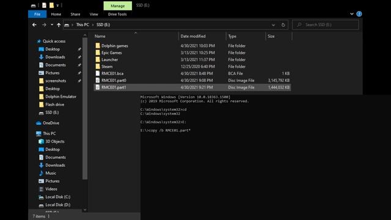Open Dolphin Emulator folder in sidebar
Screen dimensions: 391x220
coord(61,97)
